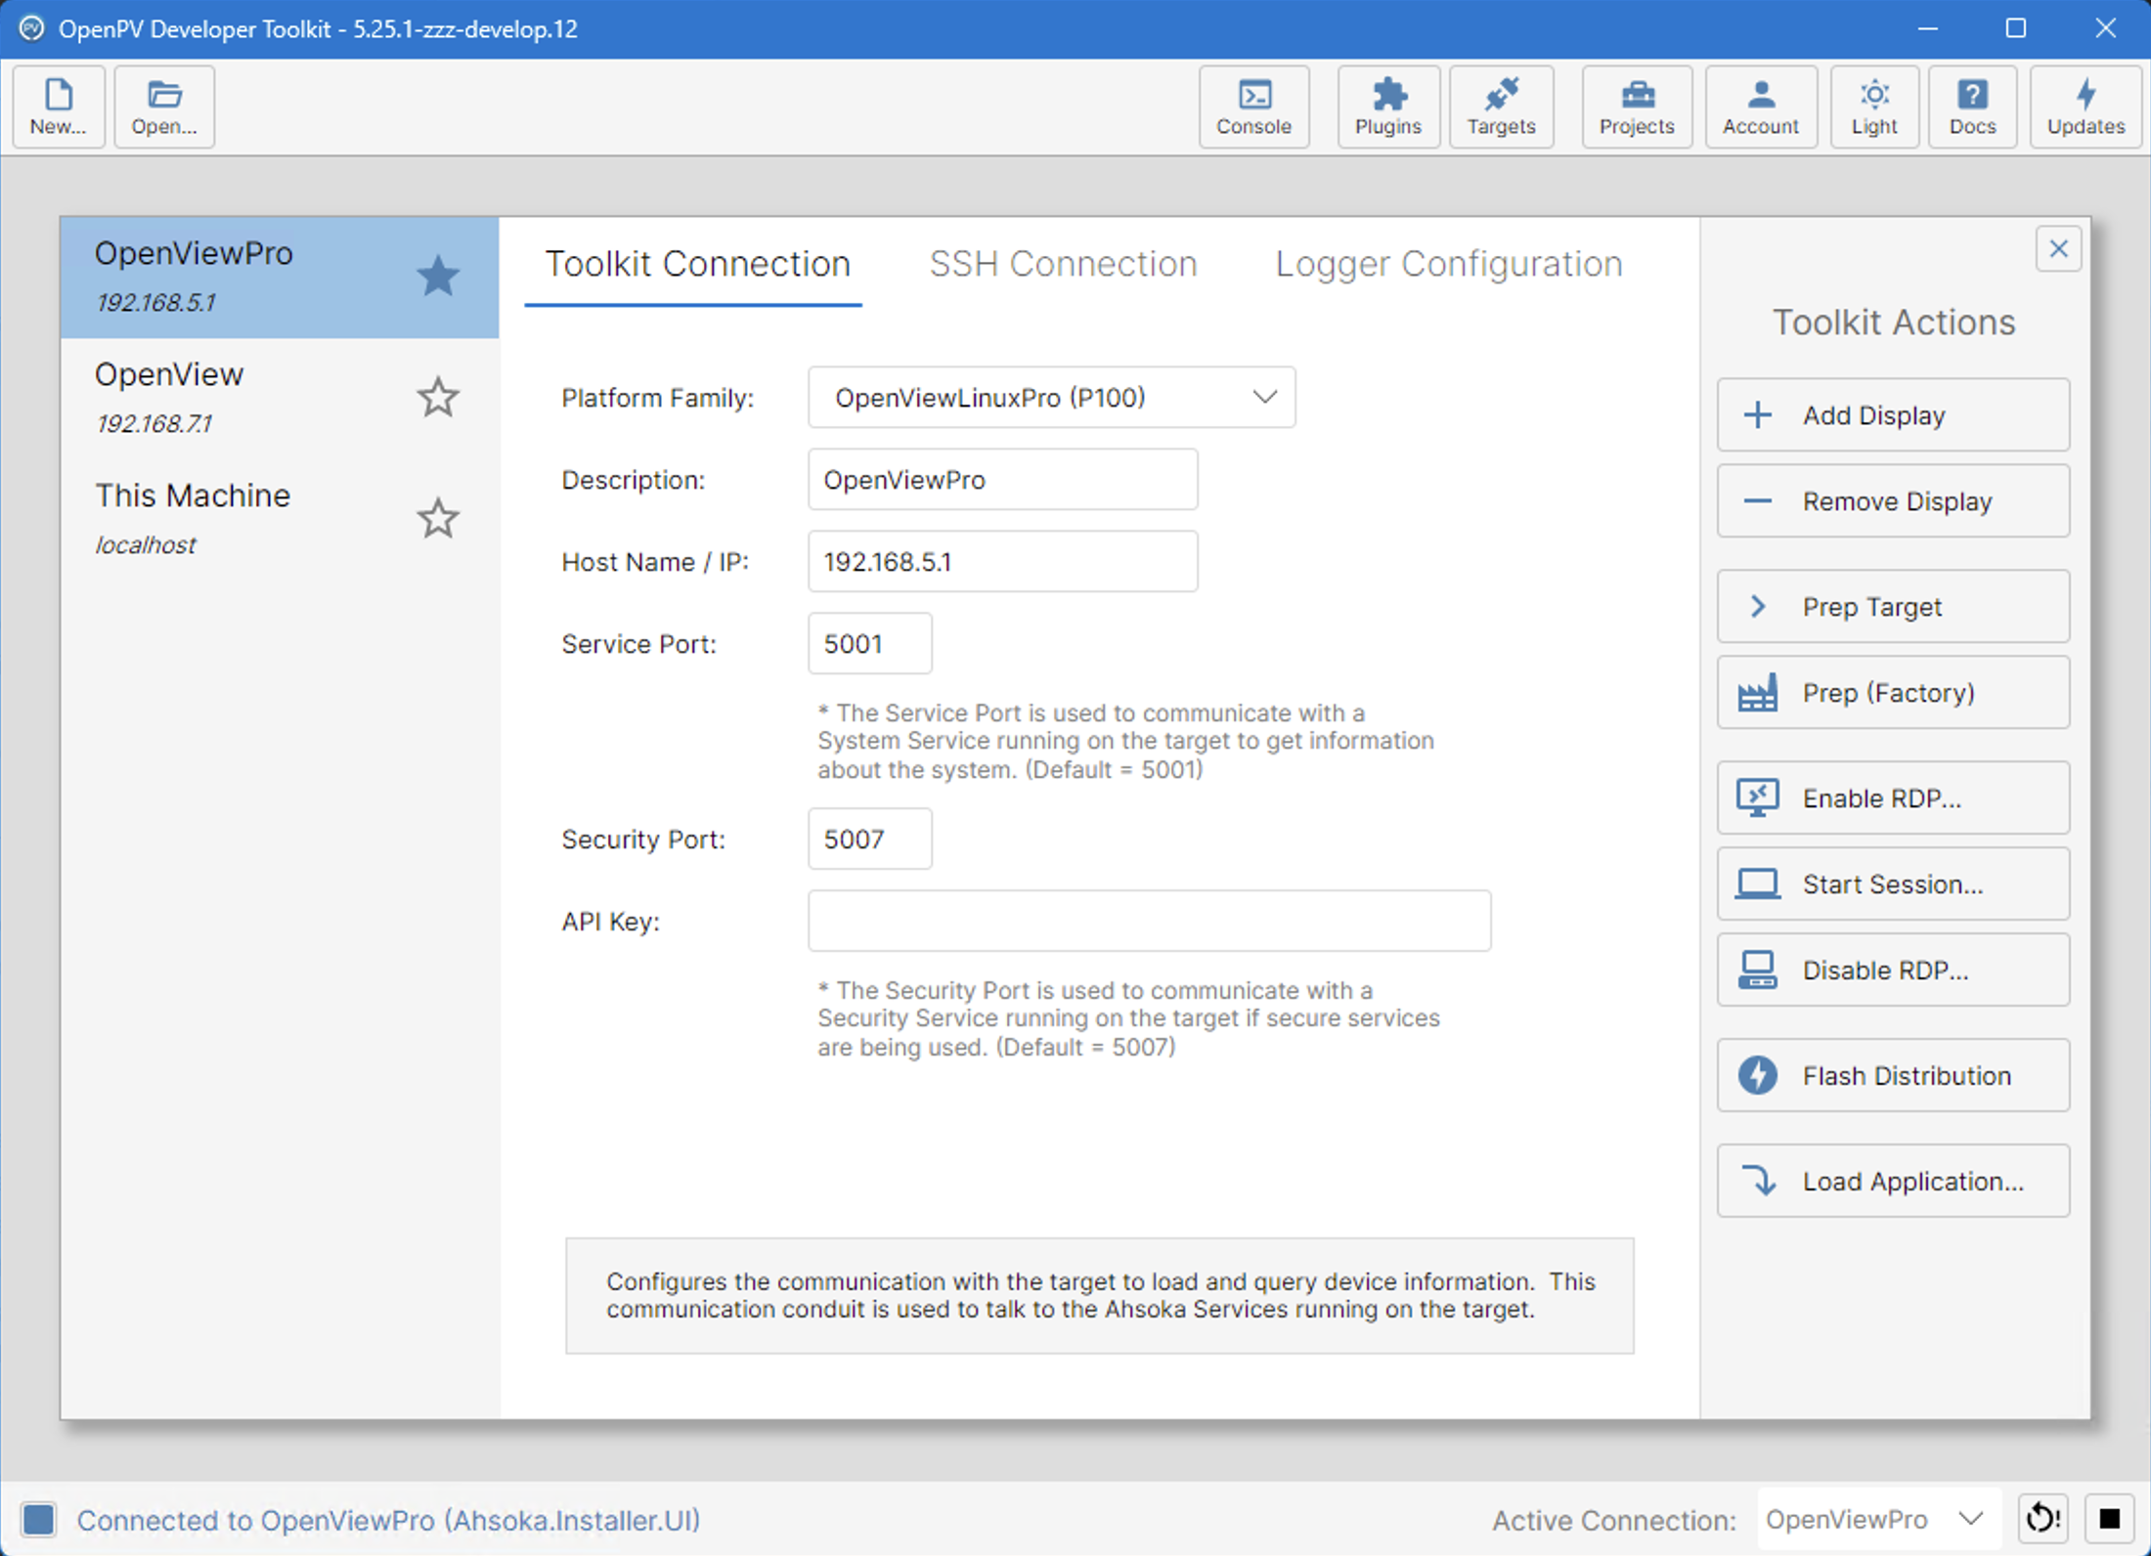Switch to the Logger Configuration tab
The height and width of the screenshot is (1556, 2151).
pyautogui.click(x=1449, y=264)
